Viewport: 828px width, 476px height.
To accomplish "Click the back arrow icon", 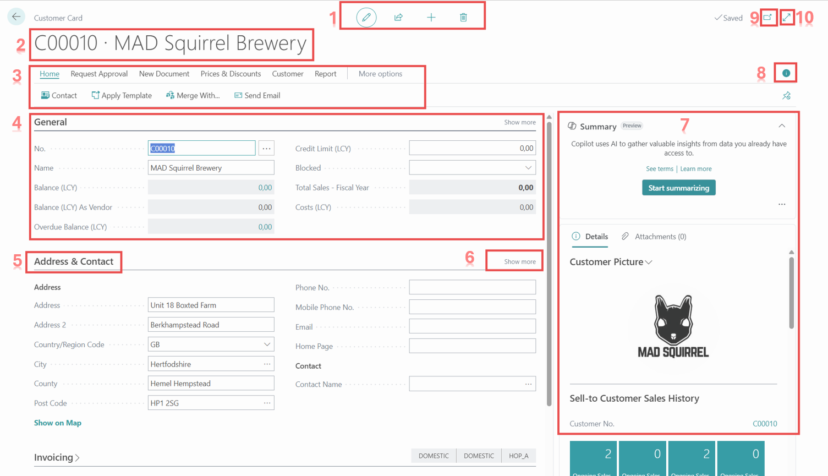I will [x=16, y=17].
